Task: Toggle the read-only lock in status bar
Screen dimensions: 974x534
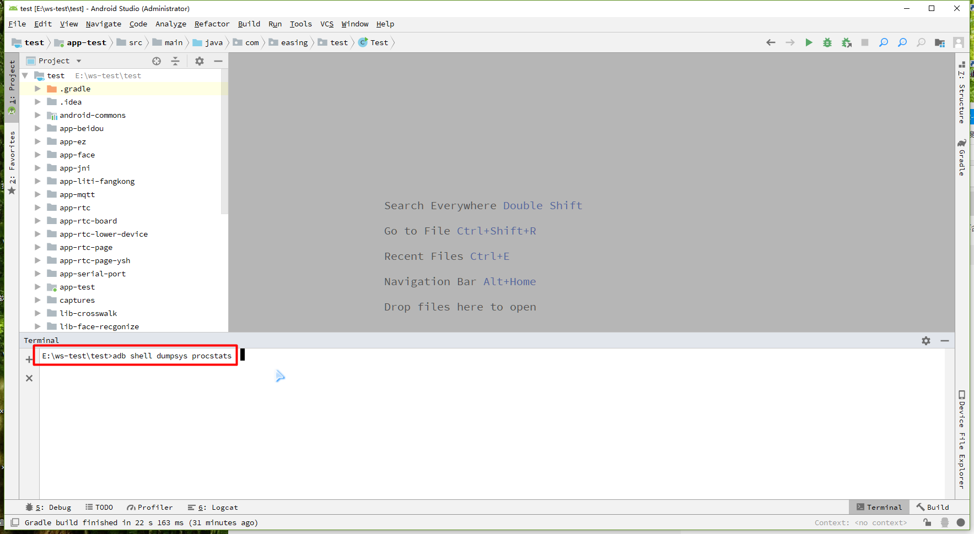Action: (928, 522)
